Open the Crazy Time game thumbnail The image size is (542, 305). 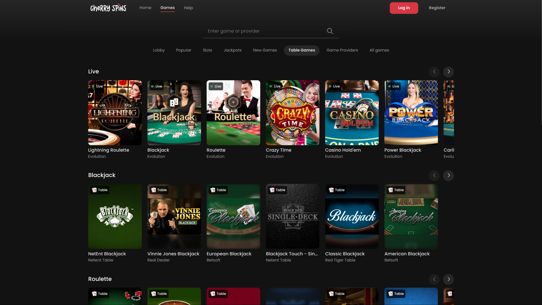point(292,113)
